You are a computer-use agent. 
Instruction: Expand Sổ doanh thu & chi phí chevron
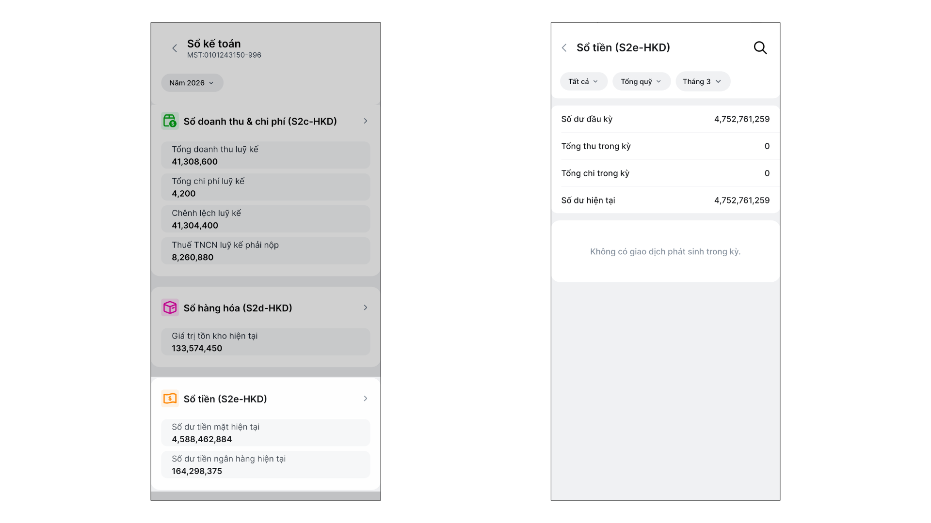pyautogui.click(x=366, y=121)
